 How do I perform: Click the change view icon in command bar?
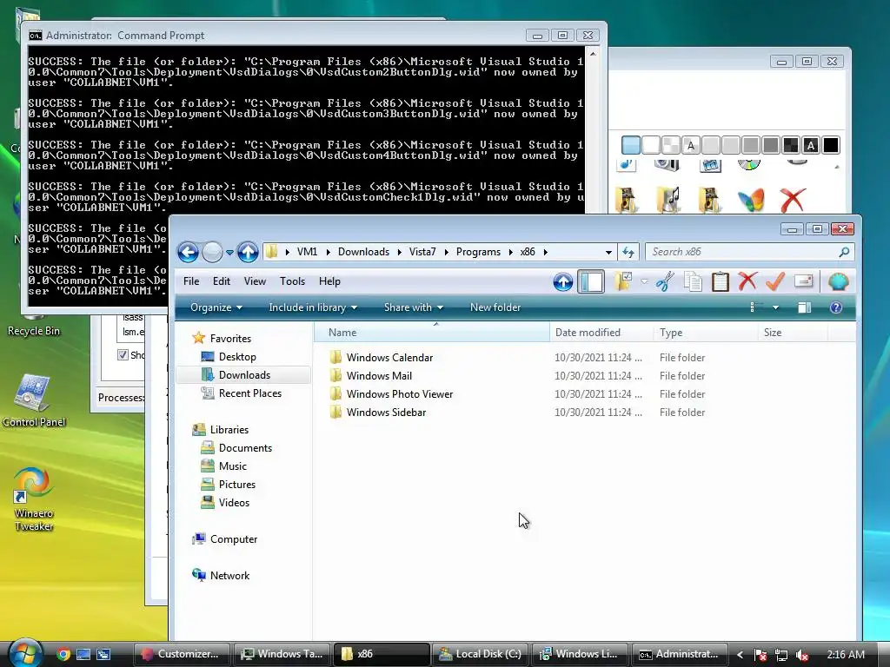tap(754, 307)
